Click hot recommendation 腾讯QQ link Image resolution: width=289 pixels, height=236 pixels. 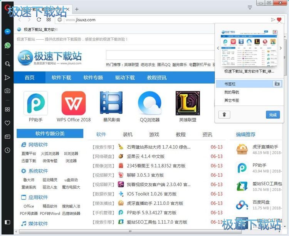tap(164, 65)
